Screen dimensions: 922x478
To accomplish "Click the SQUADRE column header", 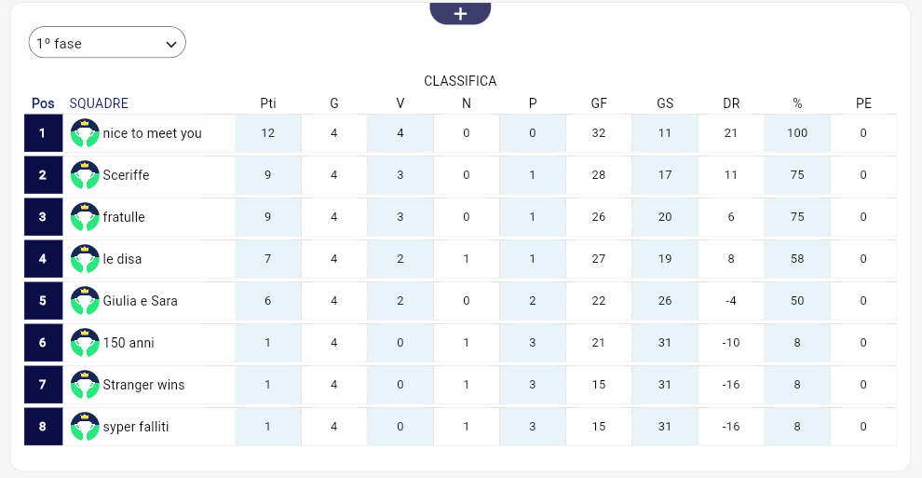I will pyautogui.click(x=99, y=103).
